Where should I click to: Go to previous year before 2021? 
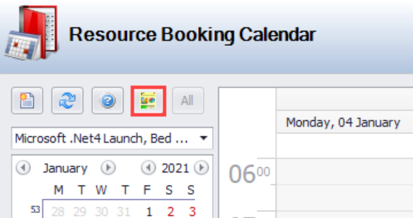point(148,168)
